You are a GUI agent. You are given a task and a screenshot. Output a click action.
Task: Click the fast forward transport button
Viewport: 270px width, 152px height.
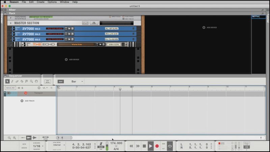138,146
